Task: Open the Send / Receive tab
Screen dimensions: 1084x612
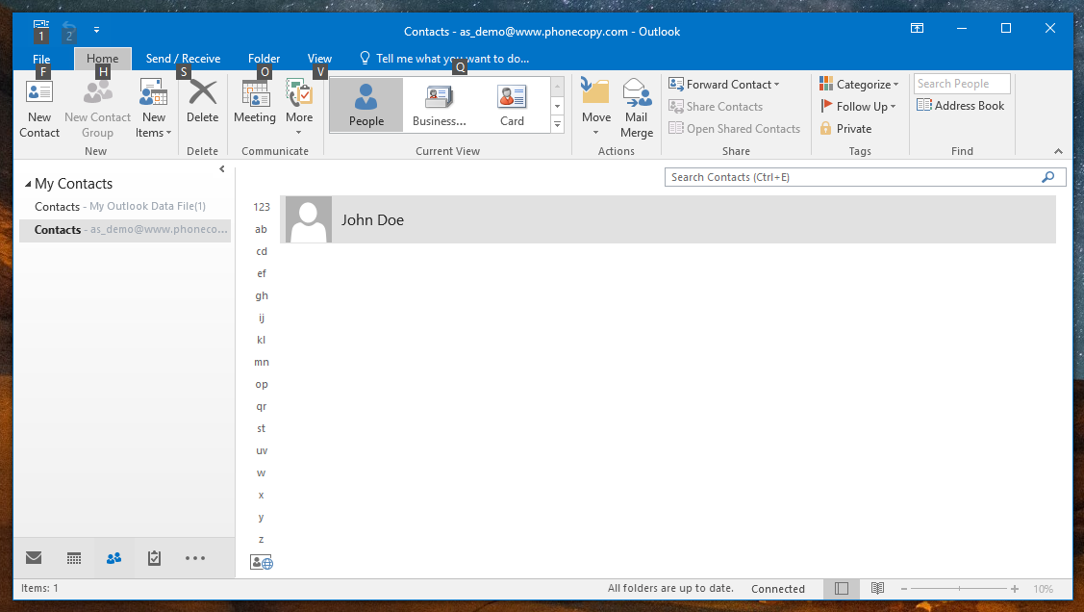Action: point(183,59)
